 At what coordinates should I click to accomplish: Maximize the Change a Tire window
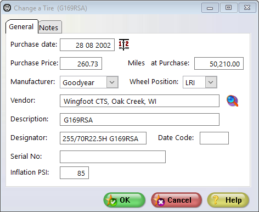pyautogui.click(x=228, y=8)
